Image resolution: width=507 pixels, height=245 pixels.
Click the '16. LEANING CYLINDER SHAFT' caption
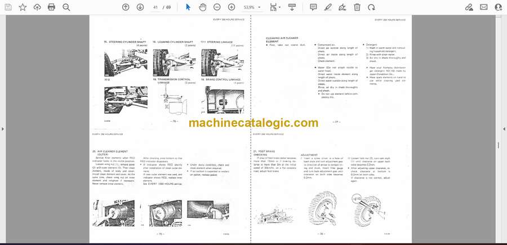[x=173, y=42]
